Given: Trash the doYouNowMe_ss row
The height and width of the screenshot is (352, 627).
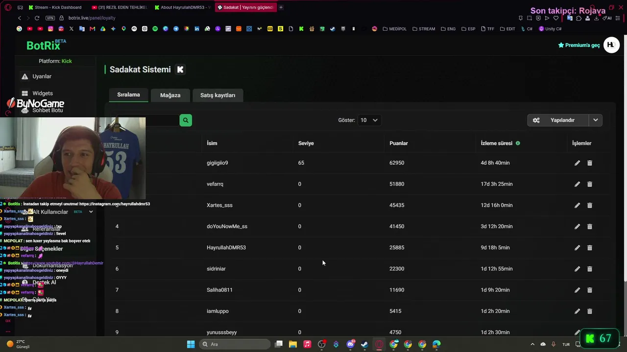Looking at the screenshot, I should [x=590, y=226].
